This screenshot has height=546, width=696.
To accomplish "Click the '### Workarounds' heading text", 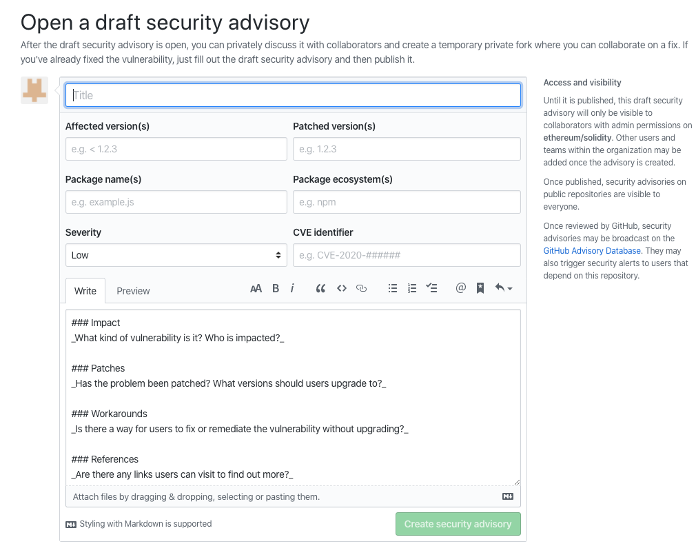I will pyautogui.click(x=109, y=414).
